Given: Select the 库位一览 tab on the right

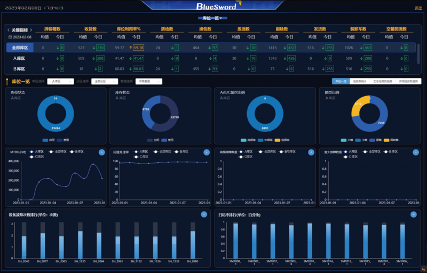Looking at the screenshot, I should tap(341, 81).
